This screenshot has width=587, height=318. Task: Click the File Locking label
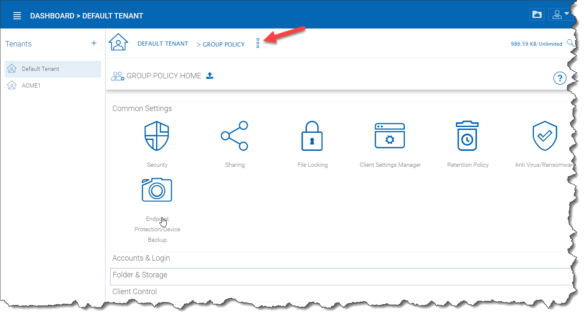pos(313,165)
